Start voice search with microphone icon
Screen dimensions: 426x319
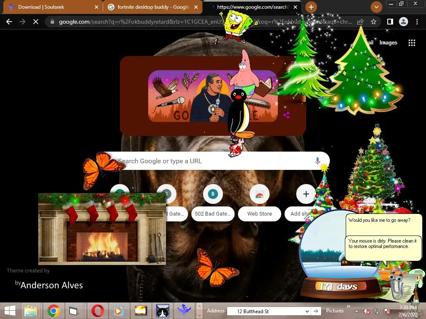point(317,161)
